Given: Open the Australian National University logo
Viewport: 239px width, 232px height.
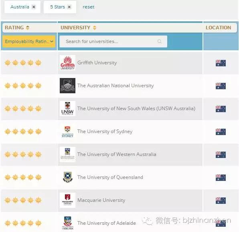Looking at the screenshot, I should [67, 86].
